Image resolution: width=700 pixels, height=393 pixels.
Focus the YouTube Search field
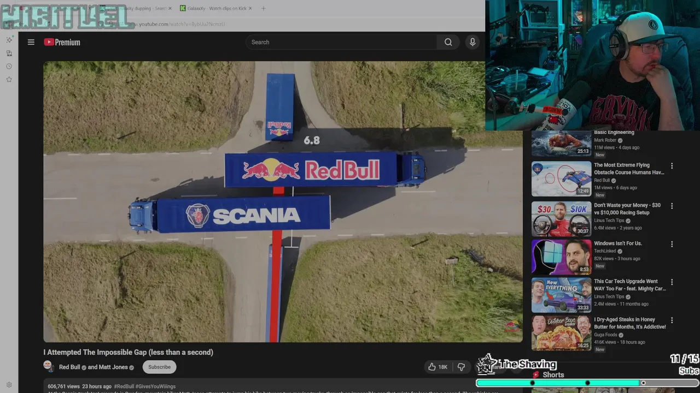coord(341,42)
